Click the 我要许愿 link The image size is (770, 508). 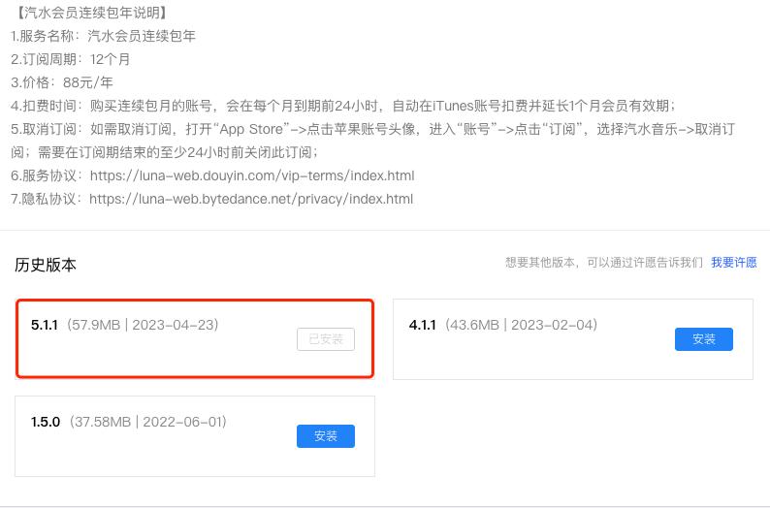pyautogui.click(x=734, y=263)
